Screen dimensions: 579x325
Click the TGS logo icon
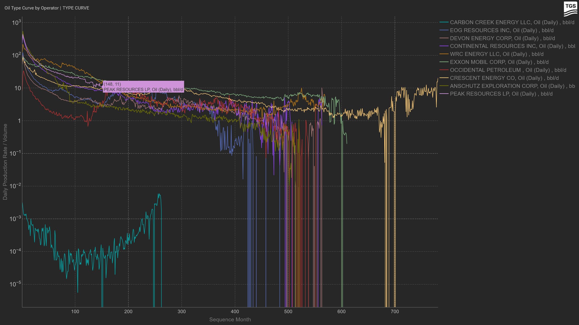click(570, 9)
